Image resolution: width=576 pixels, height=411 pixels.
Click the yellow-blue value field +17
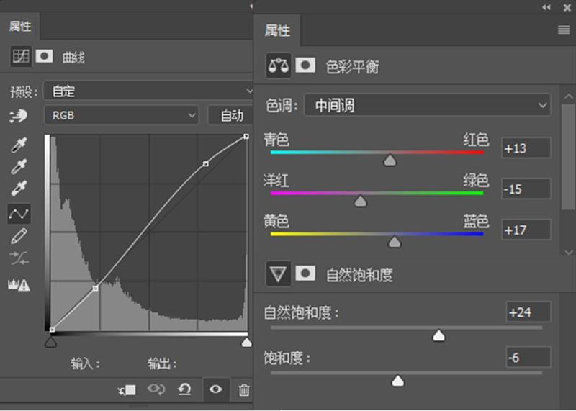point(526,230)
